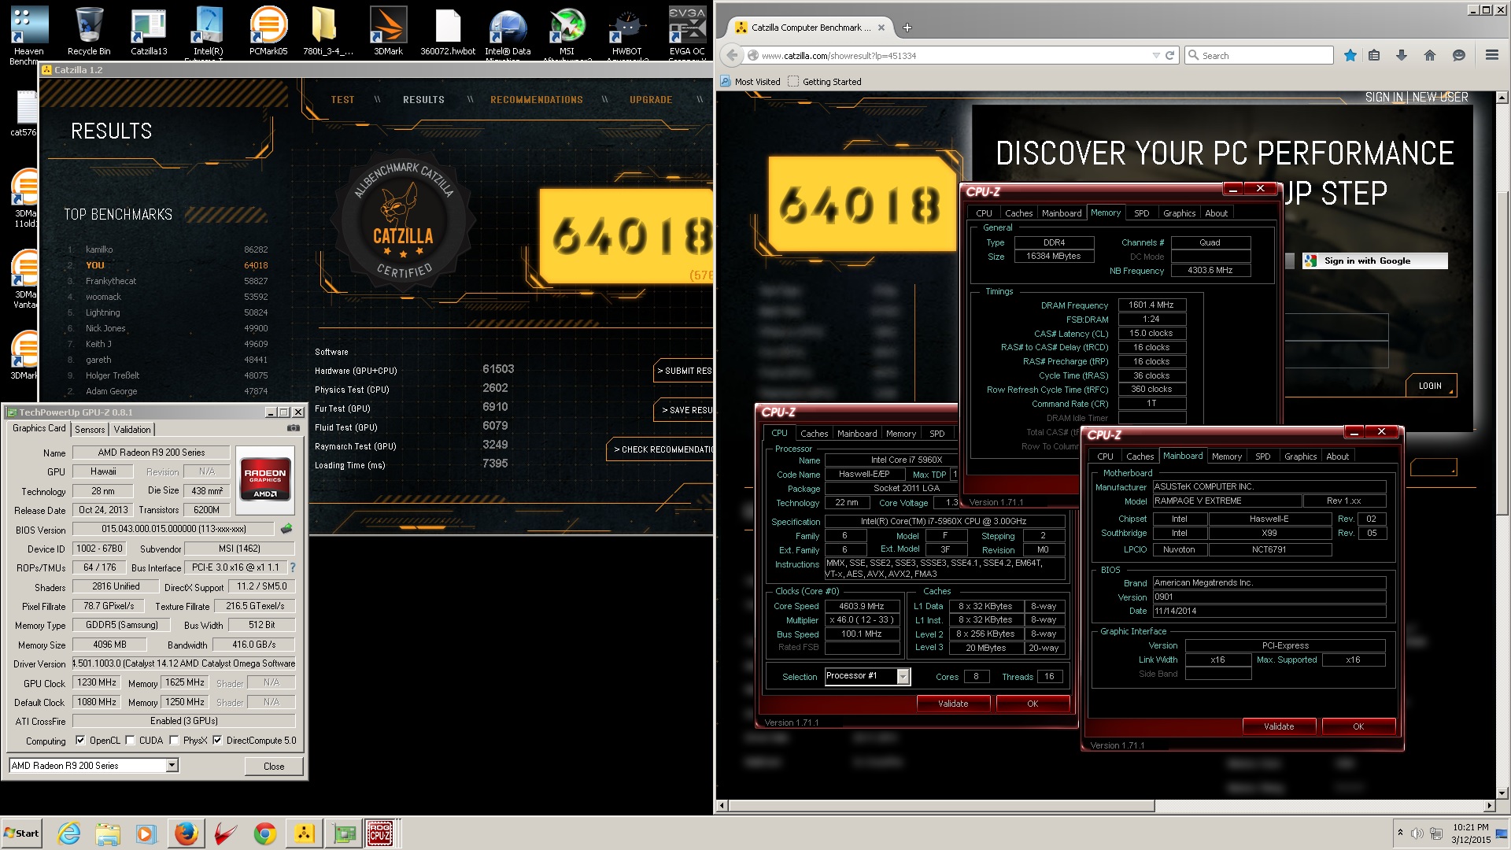The width and height of the screenshot is (1511, 850).
Task: Show hidden system tray icons
Action: coord(1400,833)
